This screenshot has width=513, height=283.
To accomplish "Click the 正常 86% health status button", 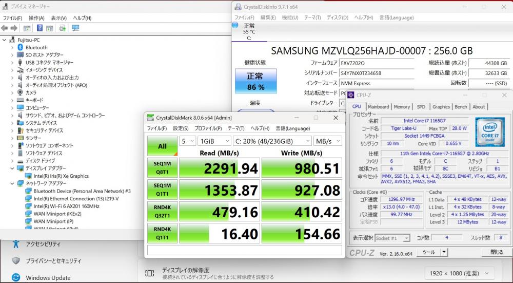I will click(x=255, y=81).
